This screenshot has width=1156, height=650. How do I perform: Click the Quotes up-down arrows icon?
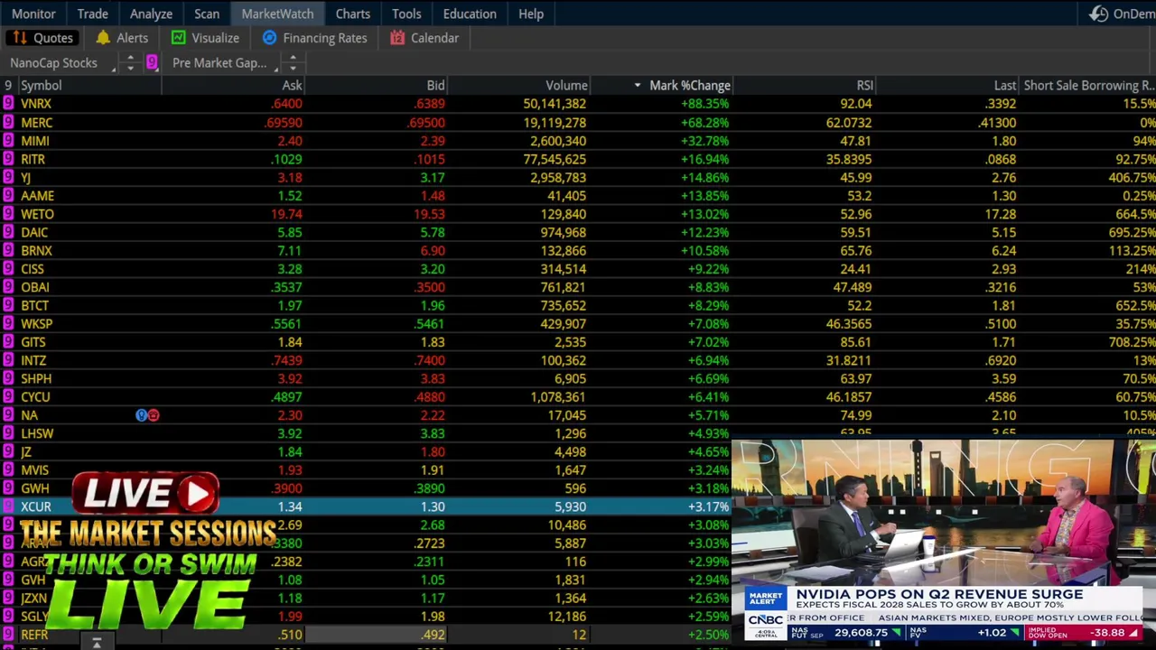(19, 38)
